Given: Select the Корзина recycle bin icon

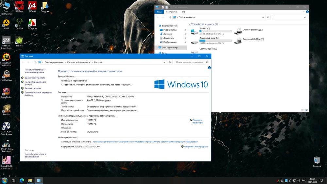Looking at the screenshot, I should tap(317, 162).
